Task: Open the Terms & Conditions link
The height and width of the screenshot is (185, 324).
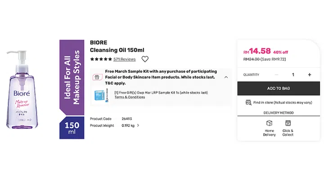Action: pos(130,97)
